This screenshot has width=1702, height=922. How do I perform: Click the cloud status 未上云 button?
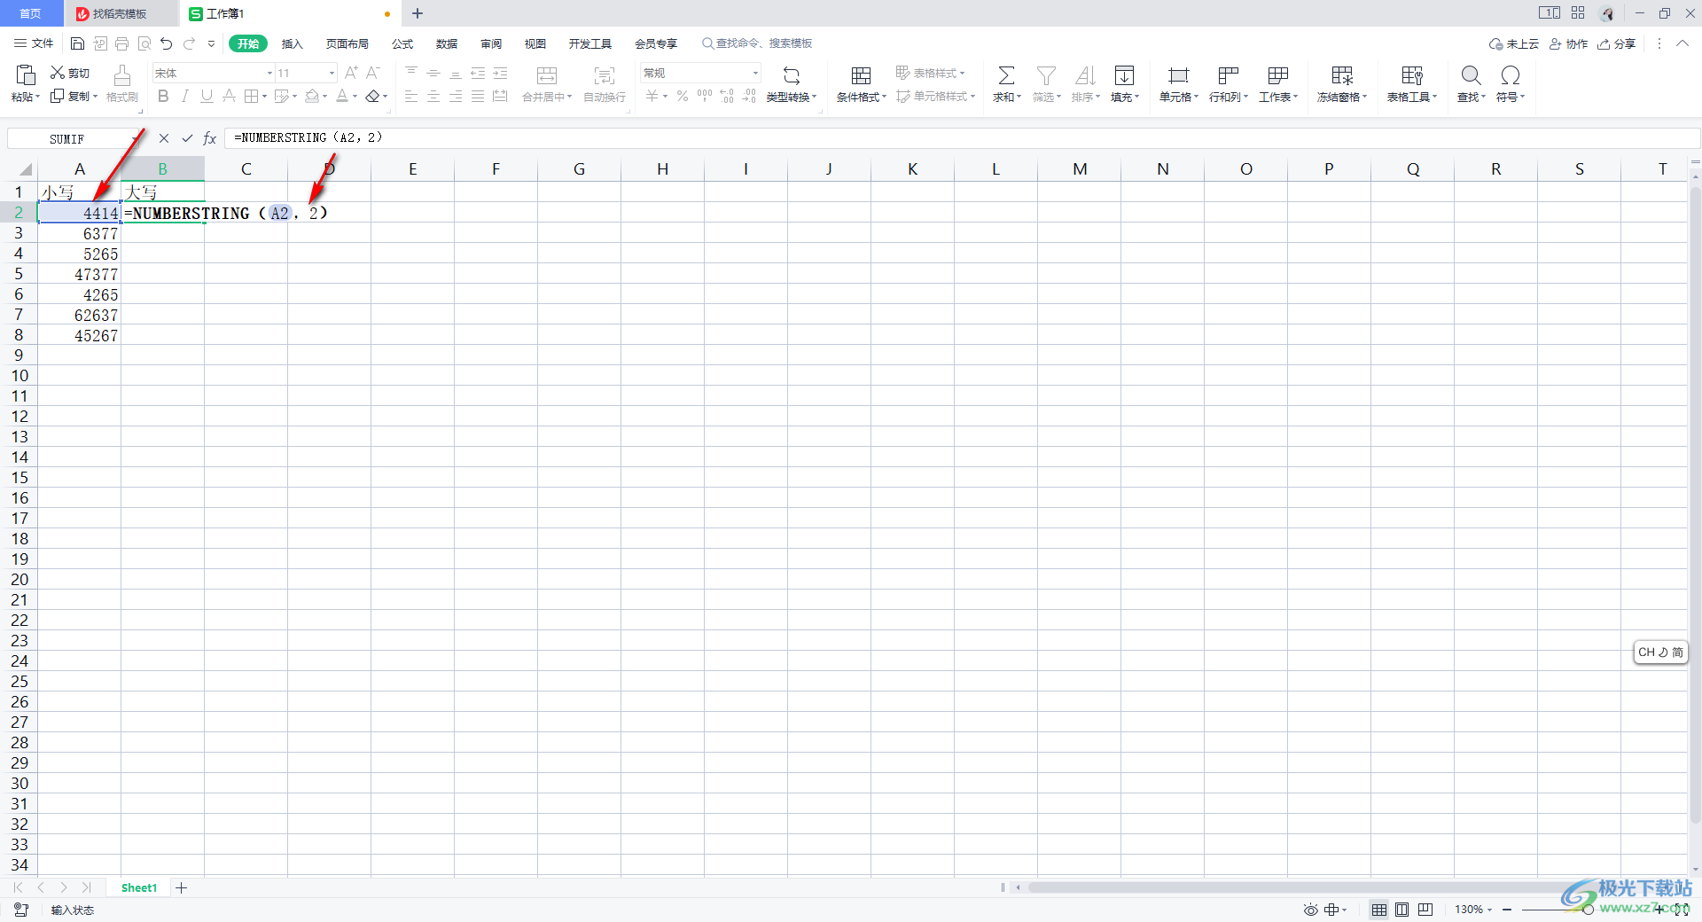(x=1514, y=43)
